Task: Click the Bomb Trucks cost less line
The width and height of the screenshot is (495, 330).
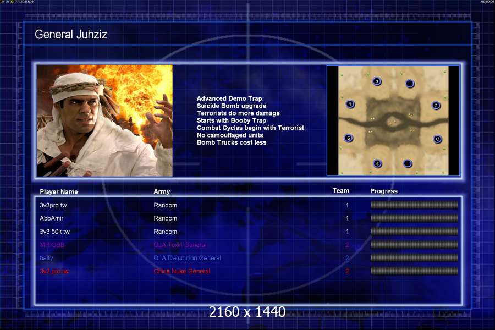Action: tap(232, 142)
